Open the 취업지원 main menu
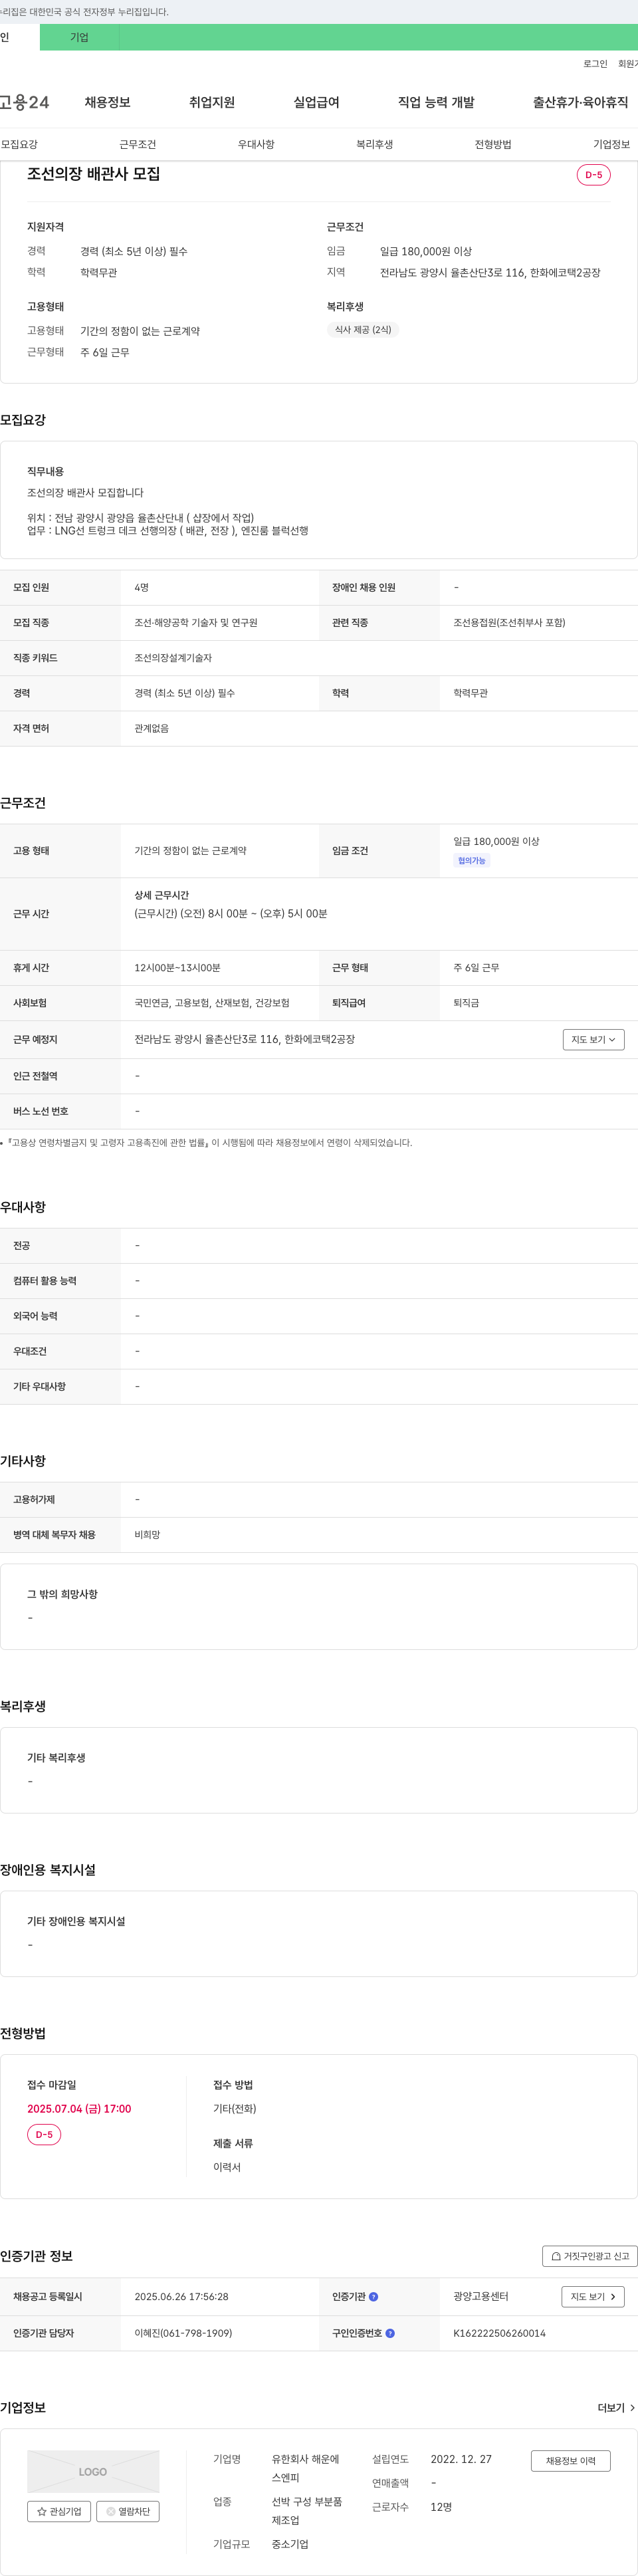The height and width of the screenshot is (2576, 638). pos(212,102)
